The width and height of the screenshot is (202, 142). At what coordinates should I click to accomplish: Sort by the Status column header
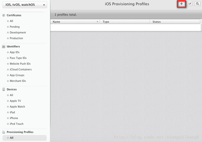(x=175, y=22)
